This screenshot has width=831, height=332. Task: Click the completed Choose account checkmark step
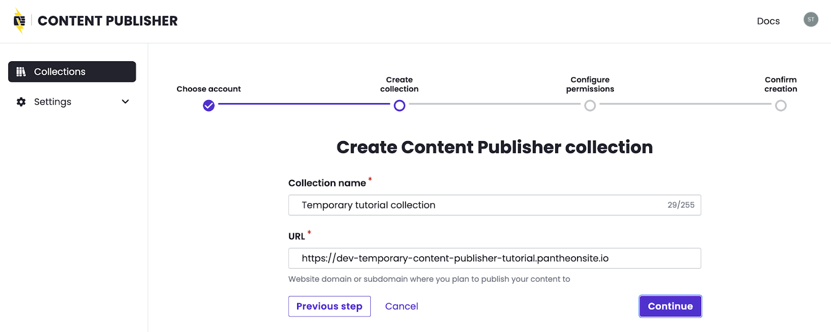point(209,106)
